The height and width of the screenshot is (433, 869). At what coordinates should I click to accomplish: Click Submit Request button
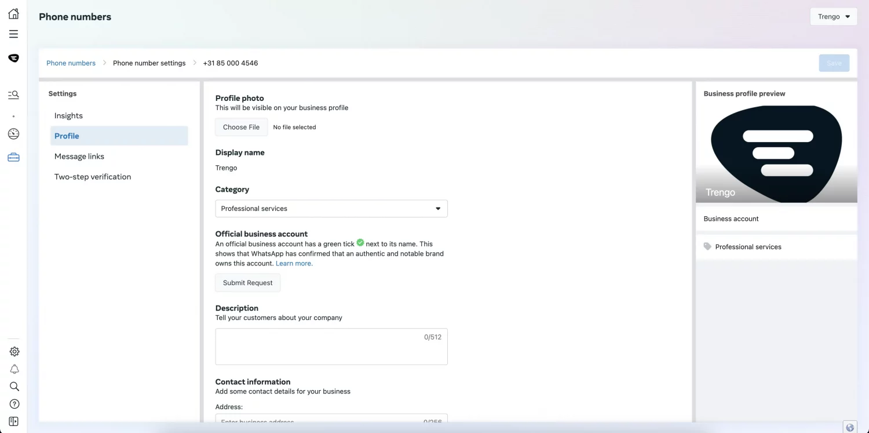point(248,283)
